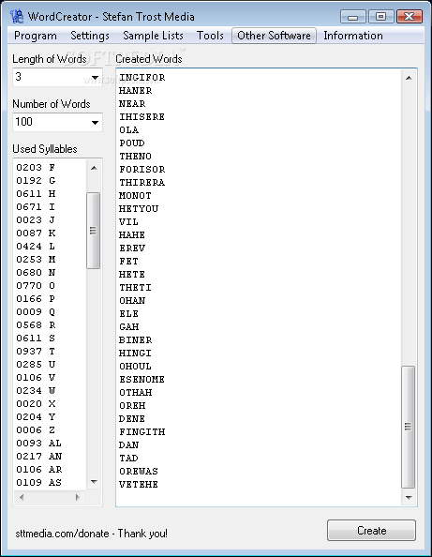Open the Sample Lists menu

153,36
